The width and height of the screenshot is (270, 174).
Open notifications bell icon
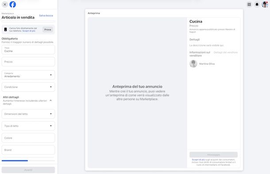pos(257,4)
